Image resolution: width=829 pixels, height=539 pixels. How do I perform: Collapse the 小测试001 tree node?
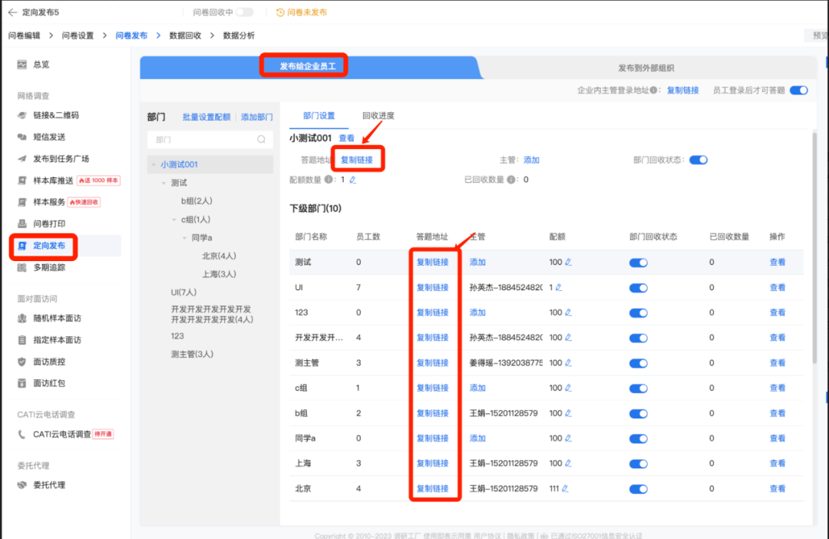[x=154, y=164]
